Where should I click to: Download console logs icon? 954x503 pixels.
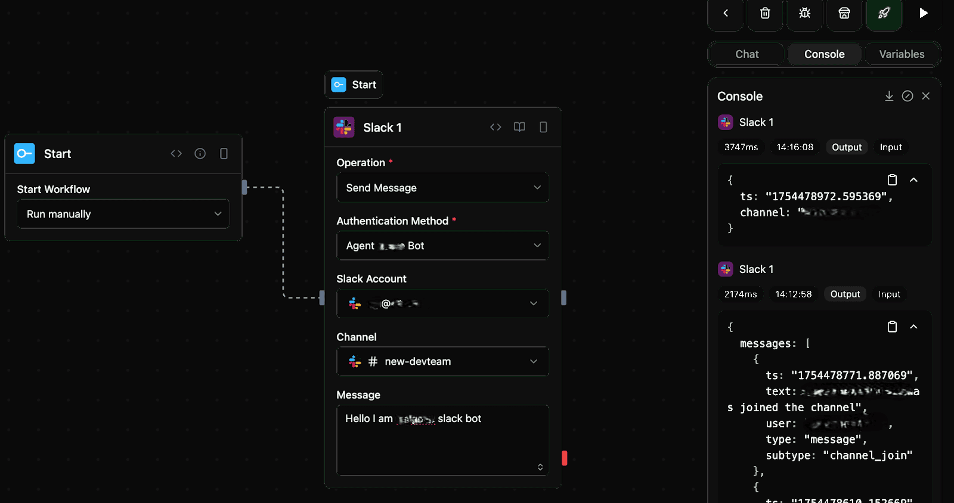point(889,96)
